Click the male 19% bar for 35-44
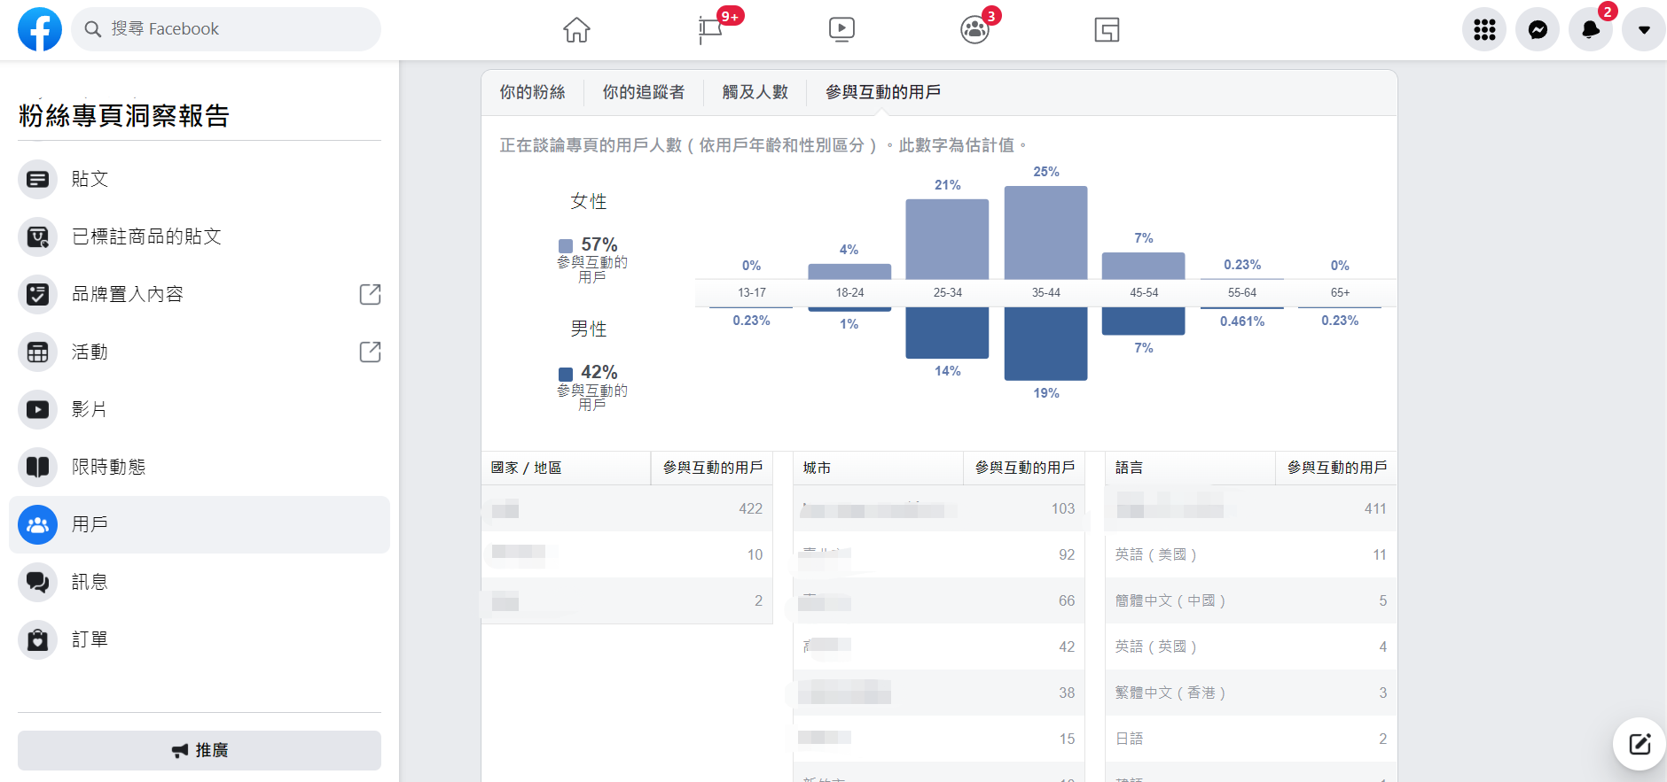Screen dimensions: 1667x782 [1045, 344]
